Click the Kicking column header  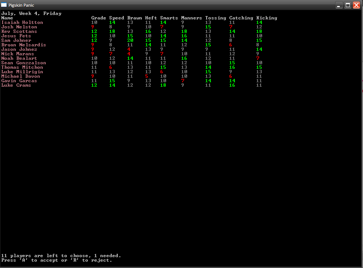point(267,18)
